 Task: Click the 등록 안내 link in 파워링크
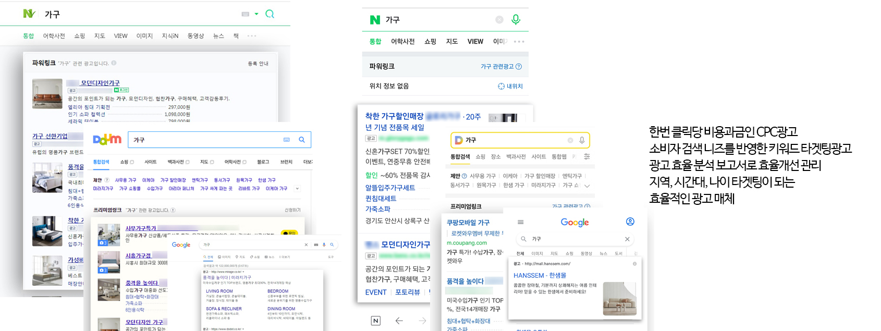pyautogui.click(x=258, y=64)
